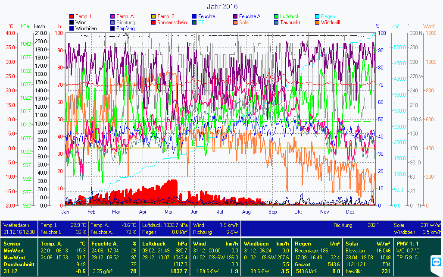Click the Empfang legend label
This screenshot has height=277, width=443.
pos(125,28)
